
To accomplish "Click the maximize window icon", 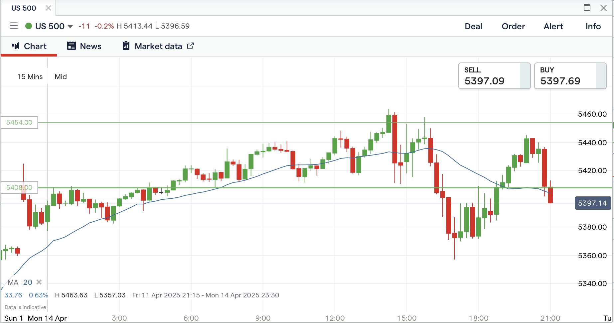I will click(x=587, y=8).
